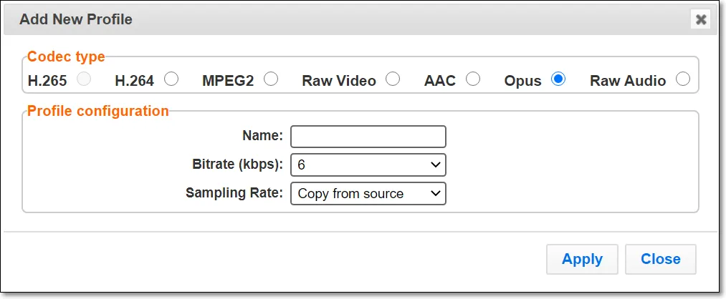Click the H.264 label text
This screenshot has height=299, width=726.
click(x=134, y=81)
